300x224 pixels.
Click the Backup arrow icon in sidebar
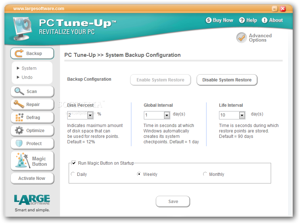tap(19, 53)
